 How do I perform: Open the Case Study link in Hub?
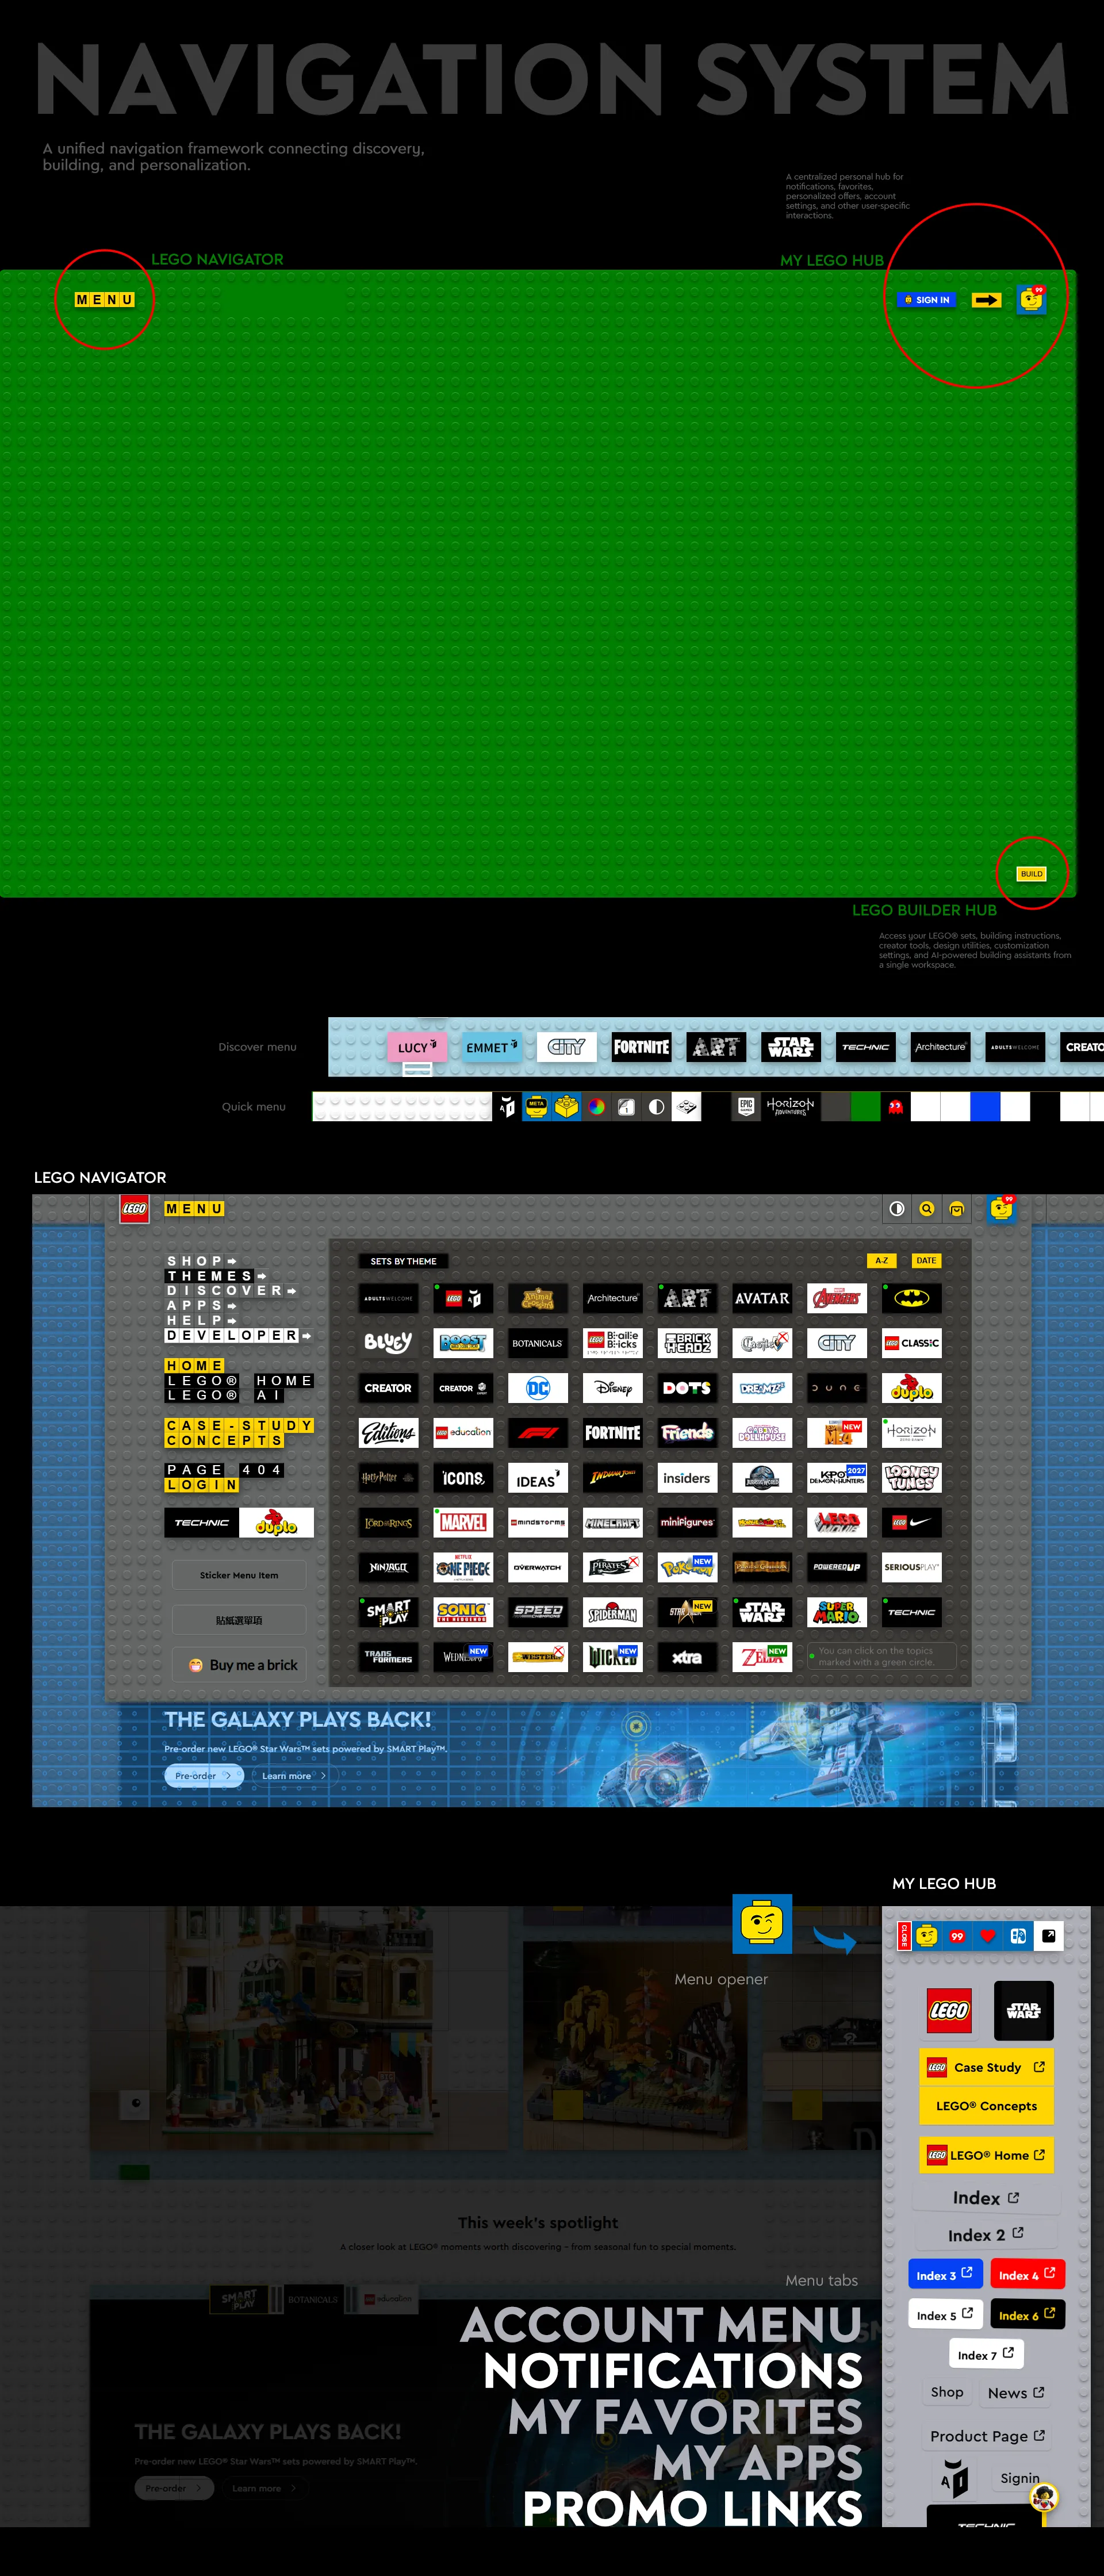pyautogui.click(x=986, y=2067)
